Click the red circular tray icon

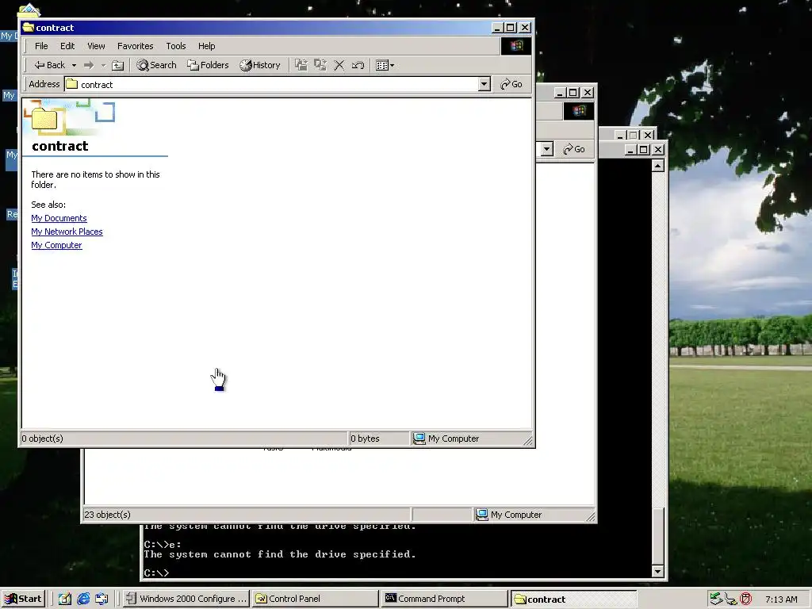[745, 599]
